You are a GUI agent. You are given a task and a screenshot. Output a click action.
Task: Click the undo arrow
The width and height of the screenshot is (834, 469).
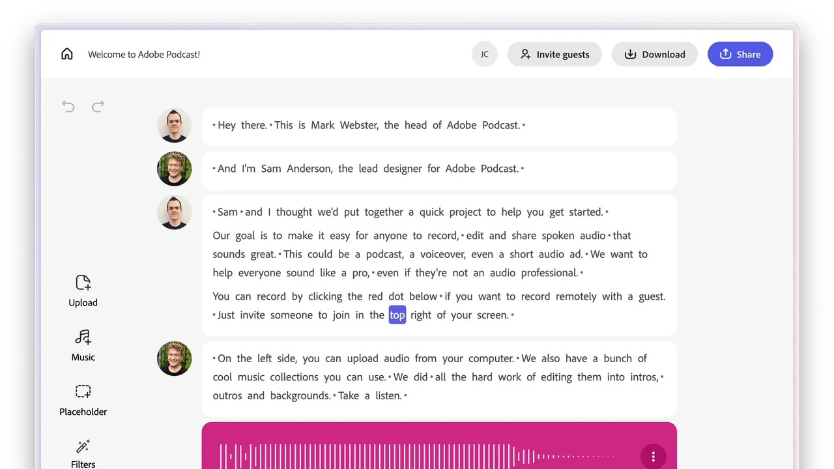68,106
